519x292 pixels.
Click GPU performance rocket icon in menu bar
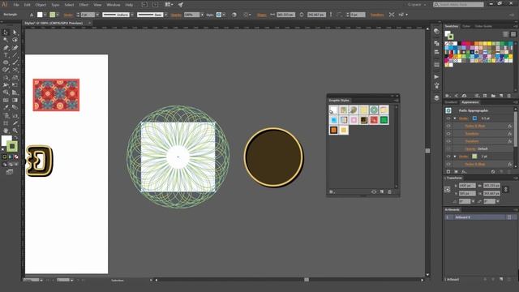[181, 5]
